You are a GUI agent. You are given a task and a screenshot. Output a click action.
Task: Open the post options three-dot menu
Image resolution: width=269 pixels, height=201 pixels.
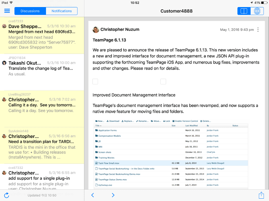click(258, 30)
